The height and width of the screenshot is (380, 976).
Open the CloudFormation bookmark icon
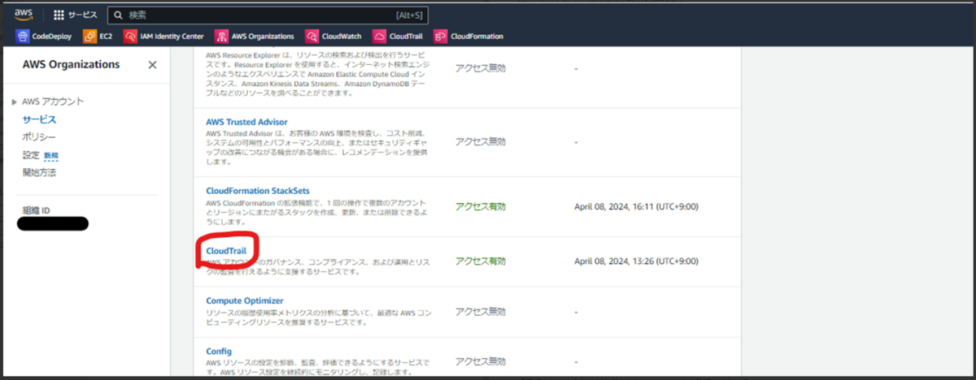(440, 36)
